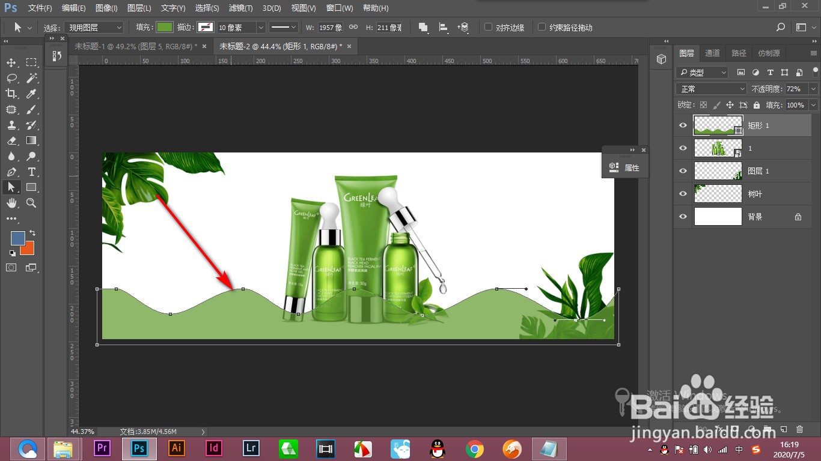Open Google Chrome from the taskbar
The width and height of the screenshot is (821, 461).
[475, 448]
